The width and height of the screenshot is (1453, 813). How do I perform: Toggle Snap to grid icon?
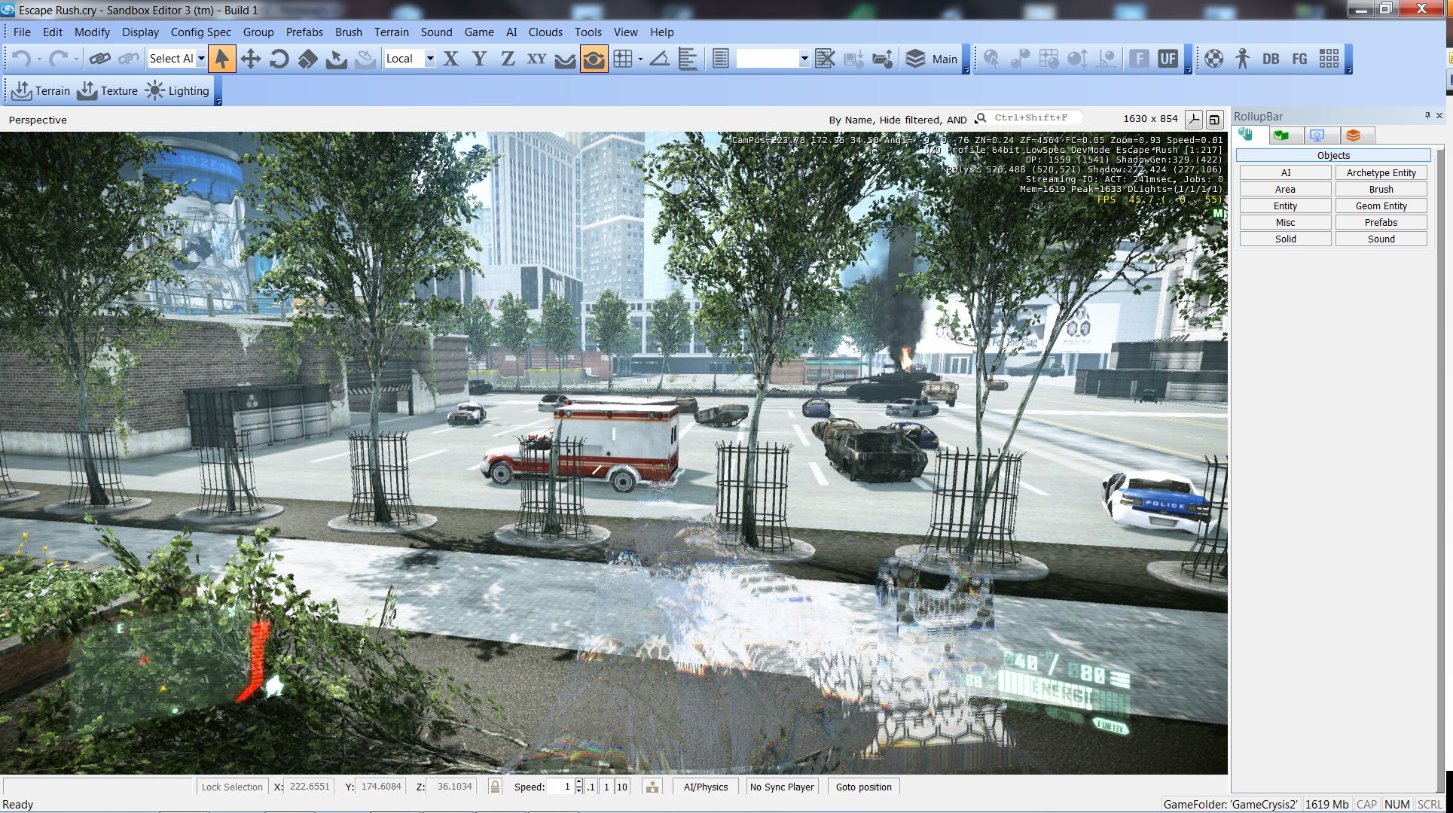[623, 59]
